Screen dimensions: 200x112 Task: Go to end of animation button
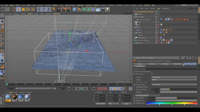pyautogui.click(x=94, y=89)
